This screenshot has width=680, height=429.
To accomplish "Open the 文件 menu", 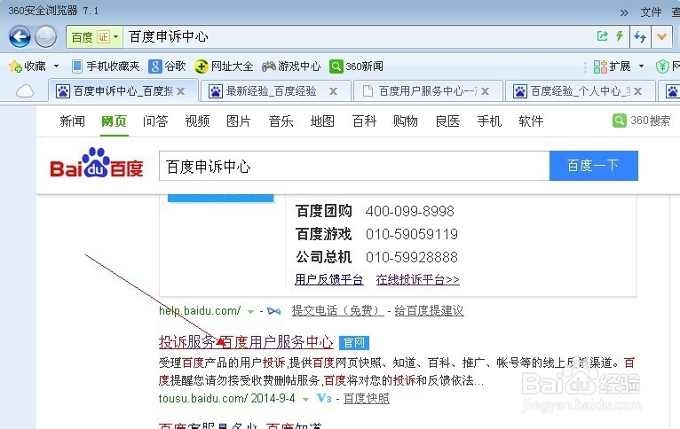I will 651,12.
